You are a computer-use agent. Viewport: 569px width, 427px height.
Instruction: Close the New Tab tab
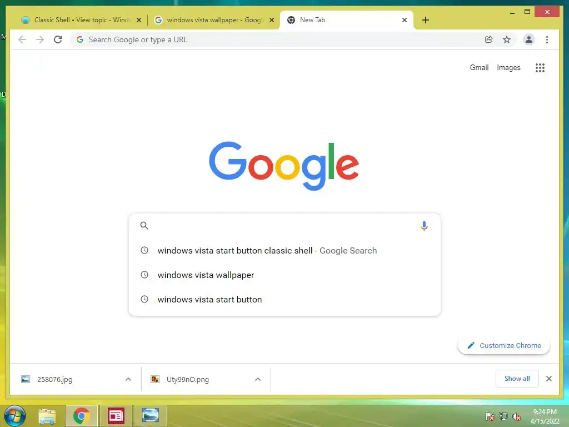[x=405, y=20]
